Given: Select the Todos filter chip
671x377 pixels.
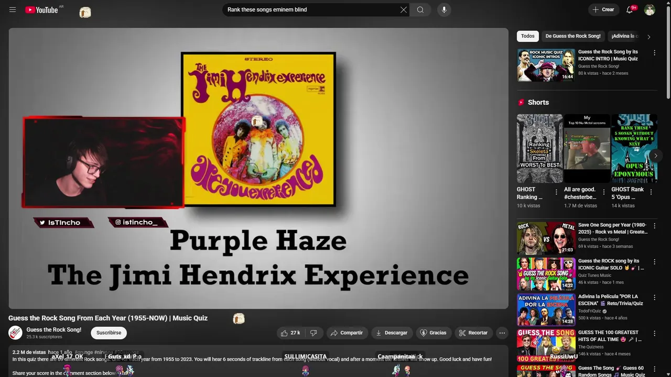Looking at the screenshot, I should click(x=528, y=36).
